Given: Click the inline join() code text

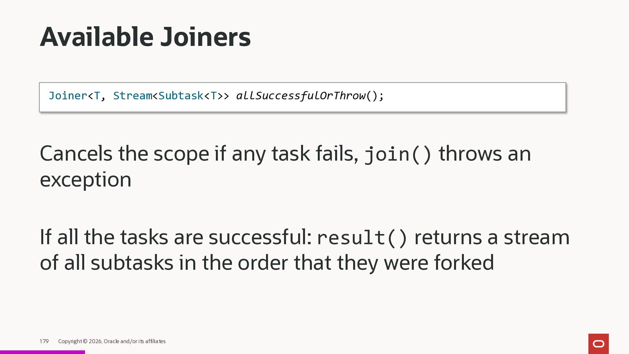Looking at the screenshot, I should tap(398, 154).
